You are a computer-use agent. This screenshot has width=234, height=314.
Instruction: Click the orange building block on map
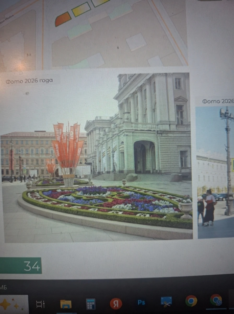pyautogui.click(x=63, y=19)
